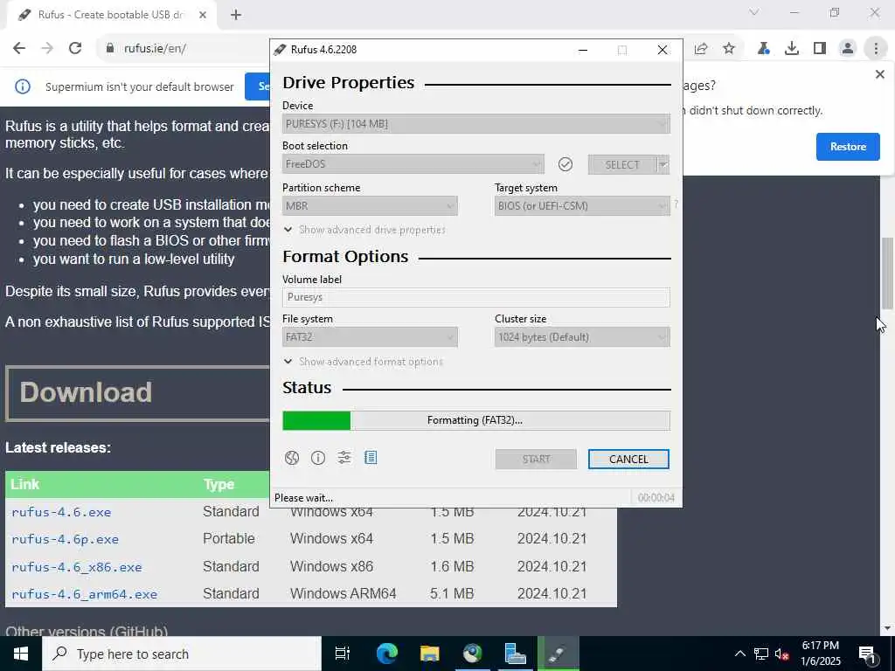Click the Restore button in browser popup
Screen dimensions: 895x671
click(x=848, y=147)
